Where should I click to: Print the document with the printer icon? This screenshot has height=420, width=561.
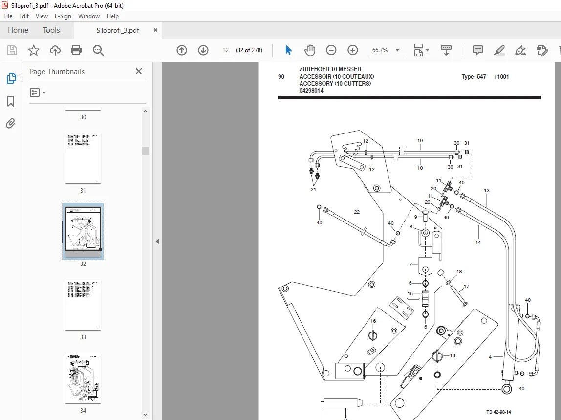click(76, 50)
